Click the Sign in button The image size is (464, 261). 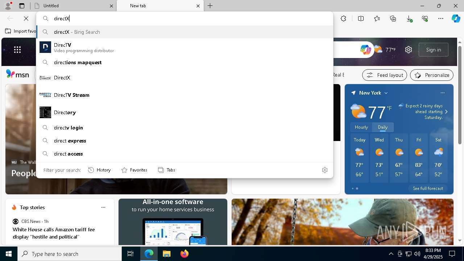(x=434, y=50)
